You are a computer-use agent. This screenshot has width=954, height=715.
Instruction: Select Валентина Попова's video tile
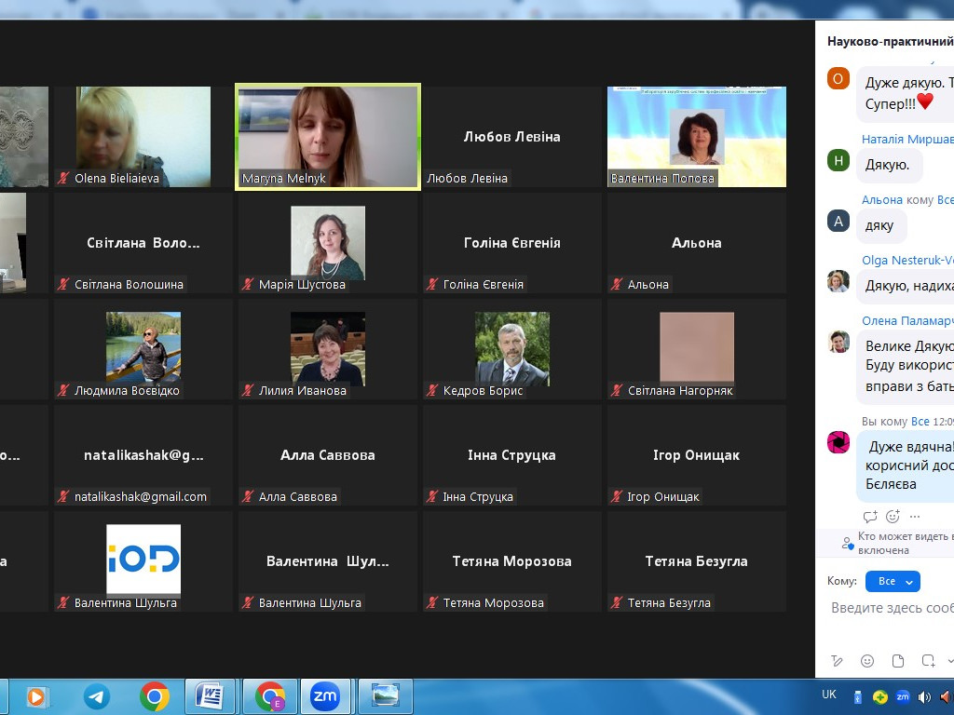[697, 137]
